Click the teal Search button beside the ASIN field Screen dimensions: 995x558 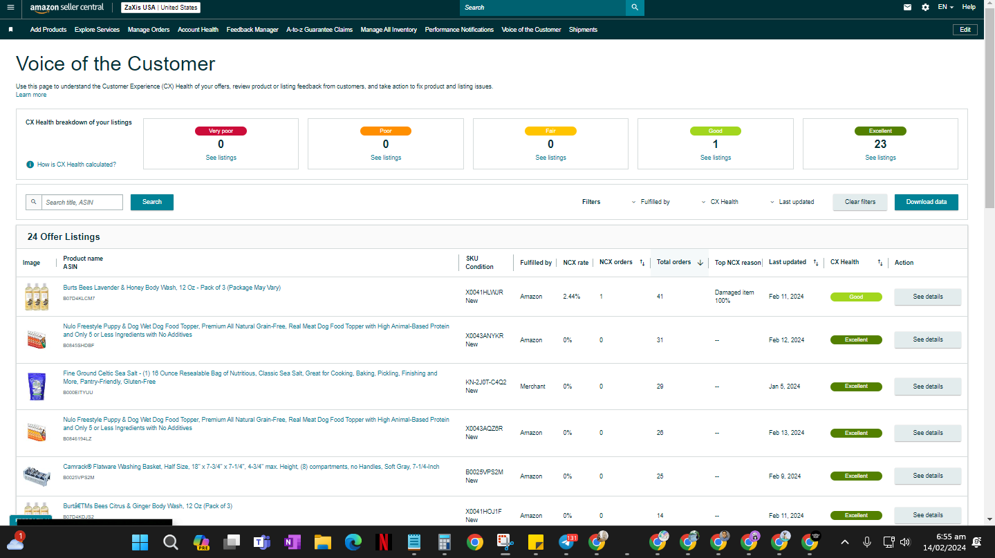pyautogui.click(x=152, y=202)
